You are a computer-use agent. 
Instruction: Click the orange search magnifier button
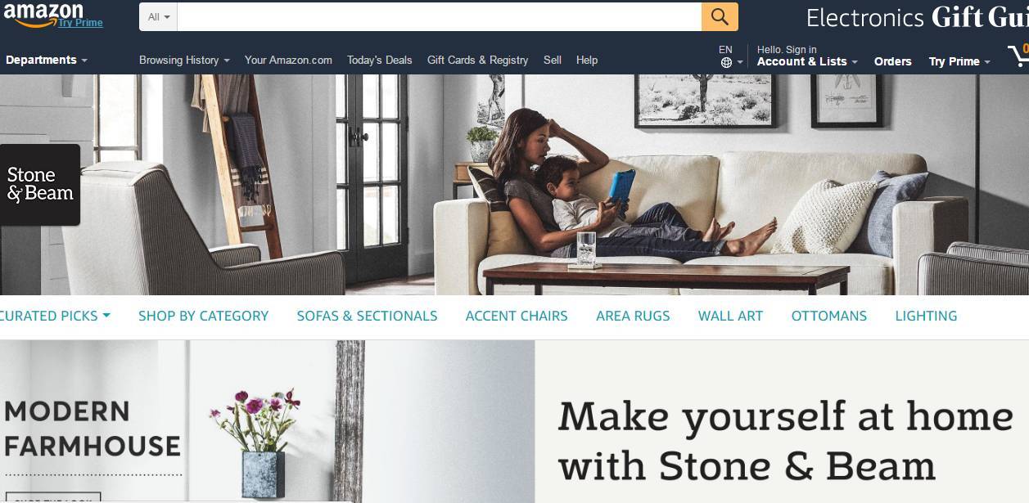point(720,16)
